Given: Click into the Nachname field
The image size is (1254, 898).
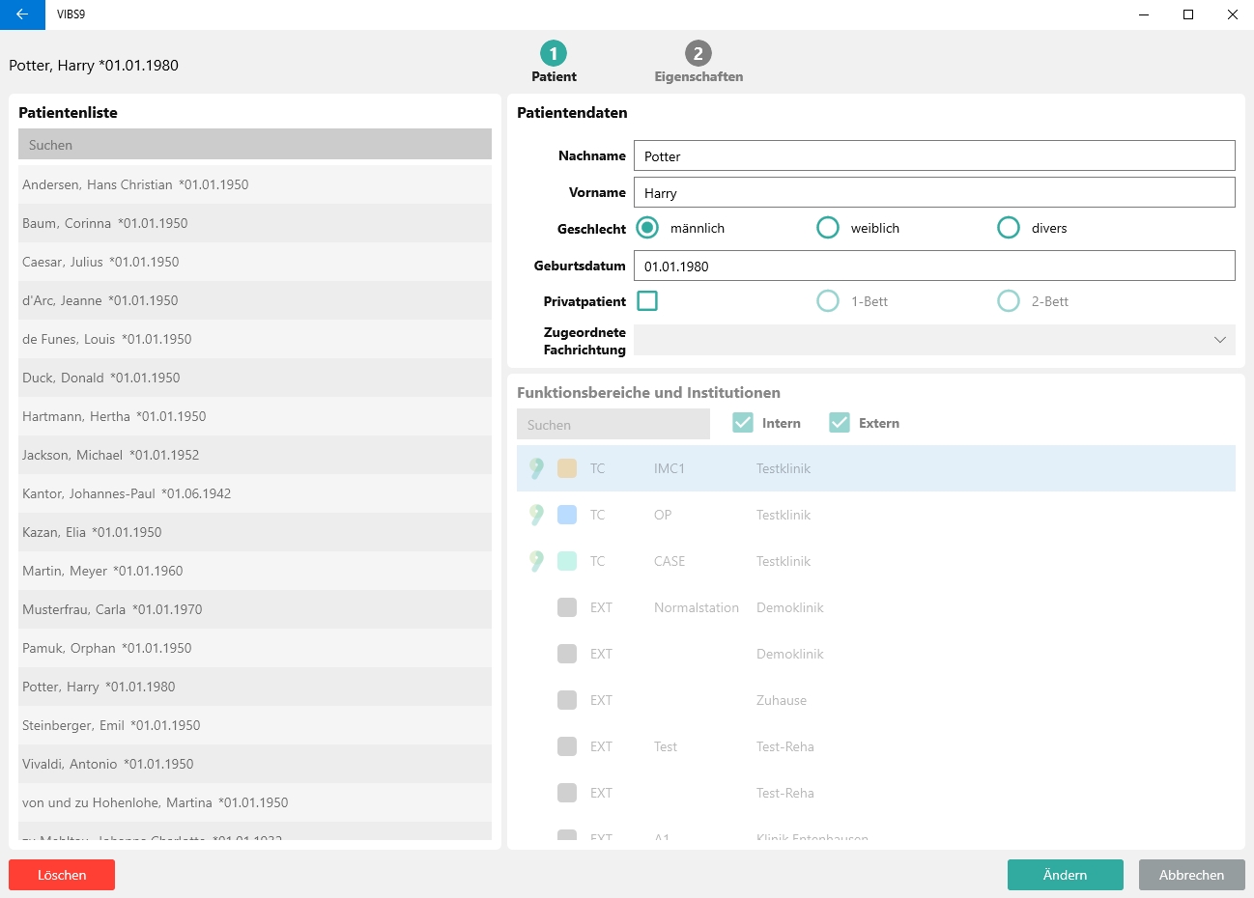Looking at the screenshot, I should [934, 156].
